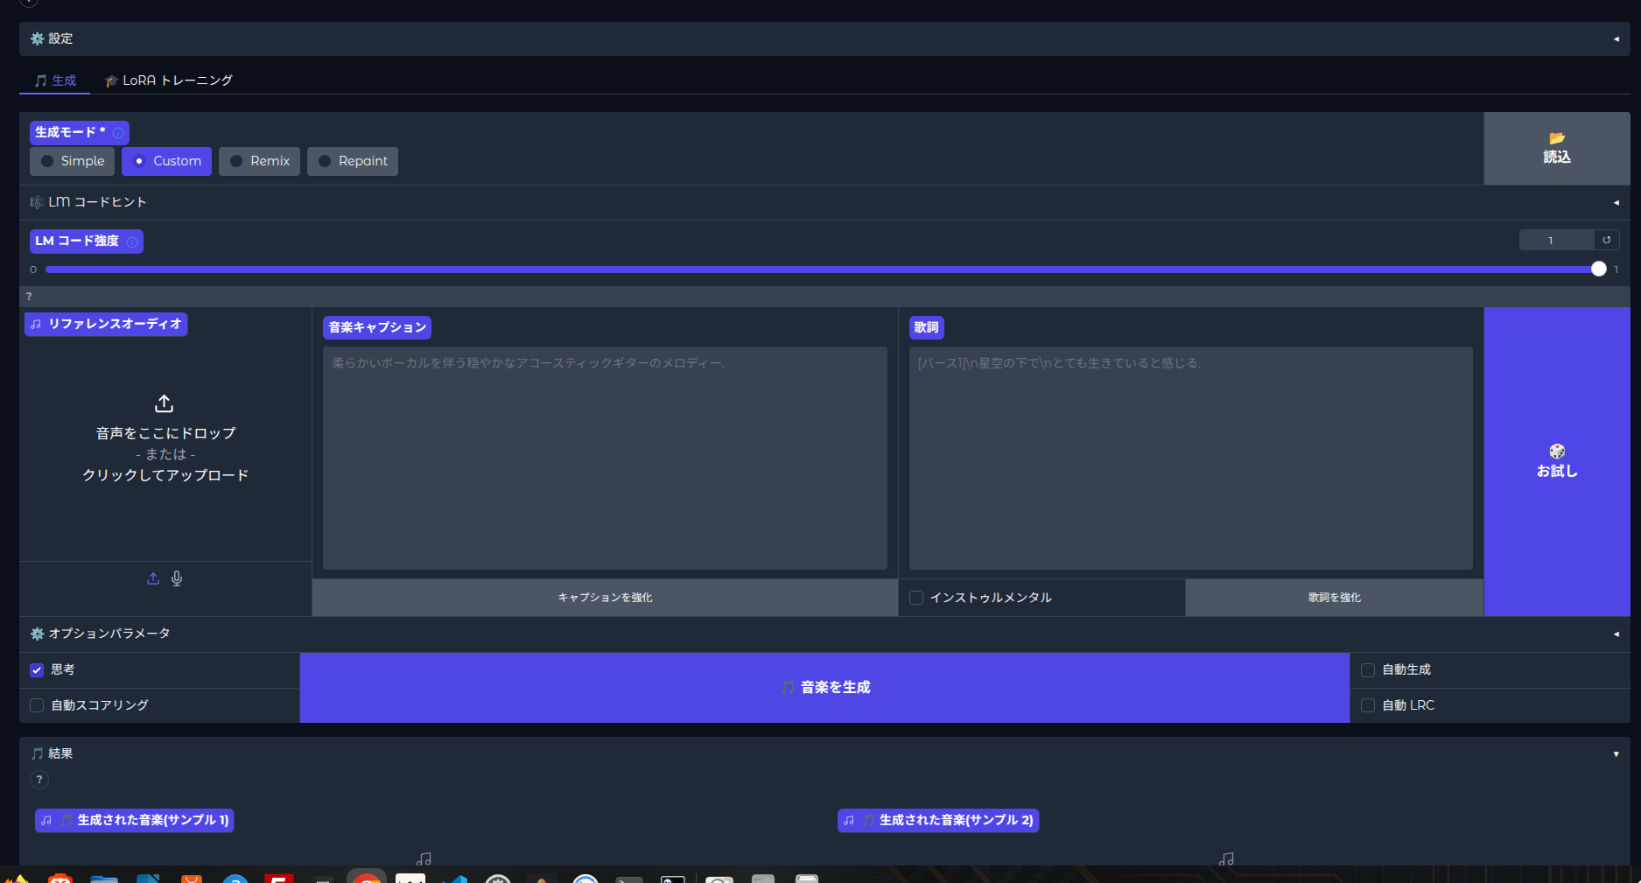The width and height of the screenshot is (1641, 883).
Task: Click the question mark help icon below the slider
Action: click(x=29, y=297)
